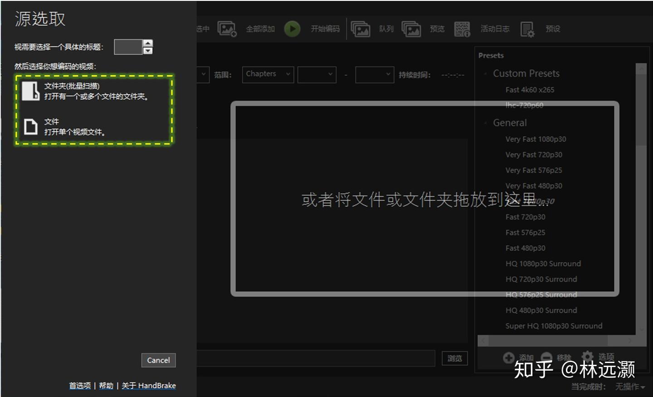
Task: Click the destination path field beside 浏览
Action: 316,359
